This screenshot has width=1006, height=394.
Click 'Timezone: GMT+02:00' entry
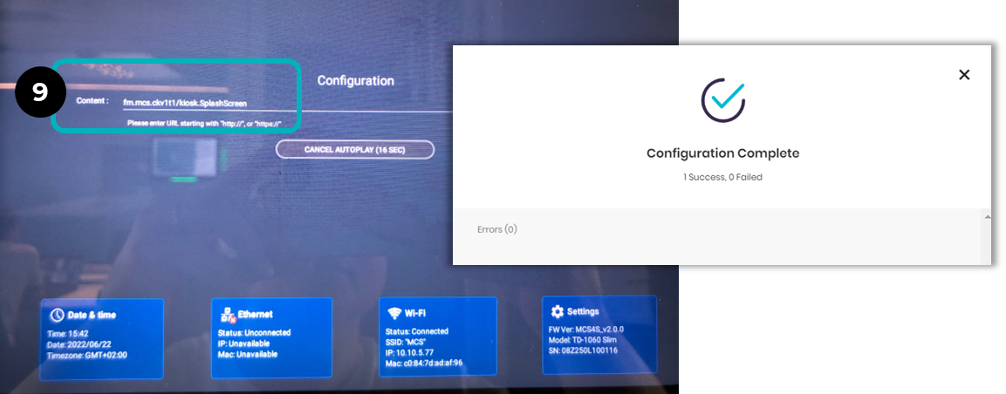pos(86,357)
